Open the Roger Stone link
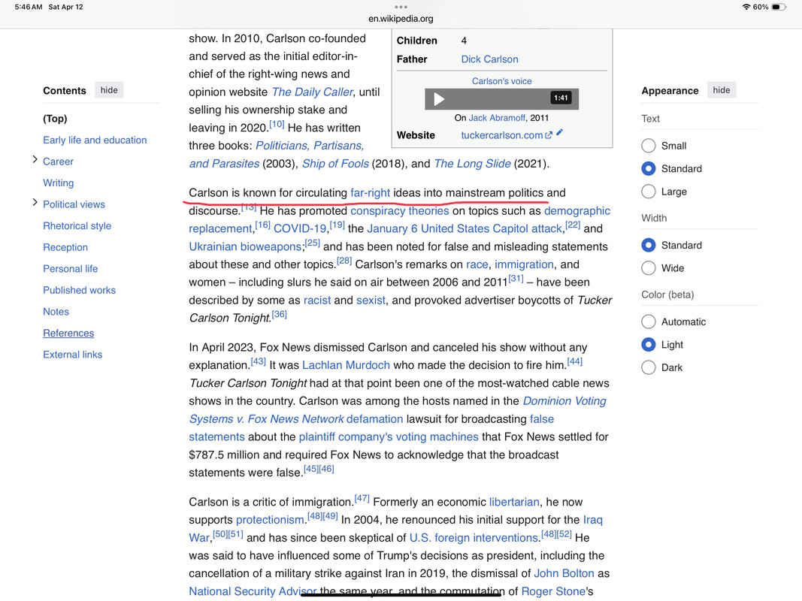The image size is (802, 601). point(553,591)
